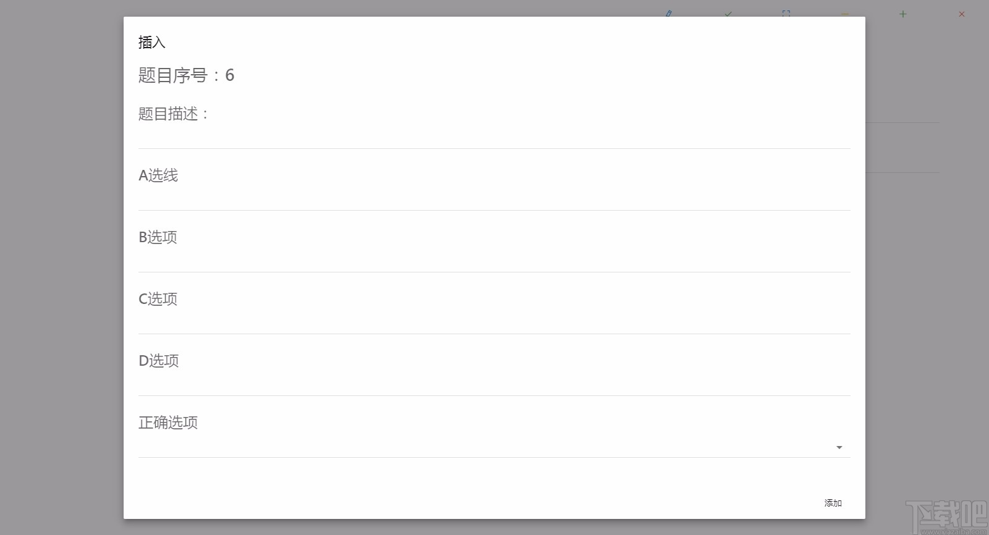Click the green plus icon
Viewport: 989px width, 535px height.
pos(903,14)
